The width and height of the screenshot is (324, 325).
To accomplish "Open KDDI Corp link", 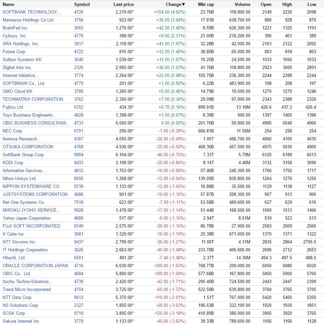I will tap(13, 163).
